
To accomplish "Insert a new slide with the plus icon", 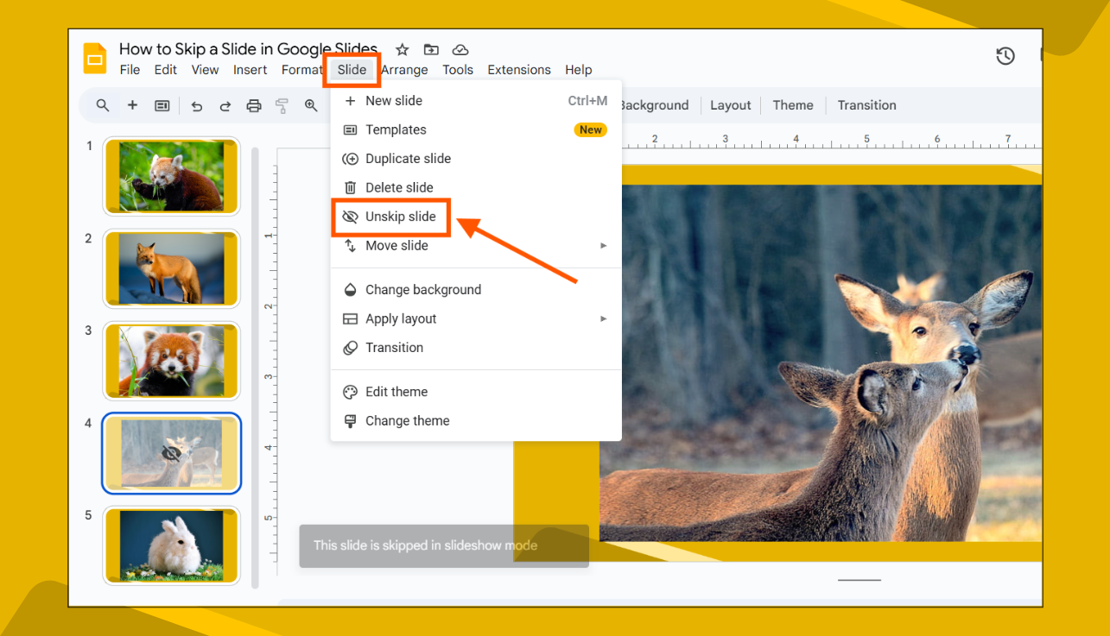I will pos(132,105).
